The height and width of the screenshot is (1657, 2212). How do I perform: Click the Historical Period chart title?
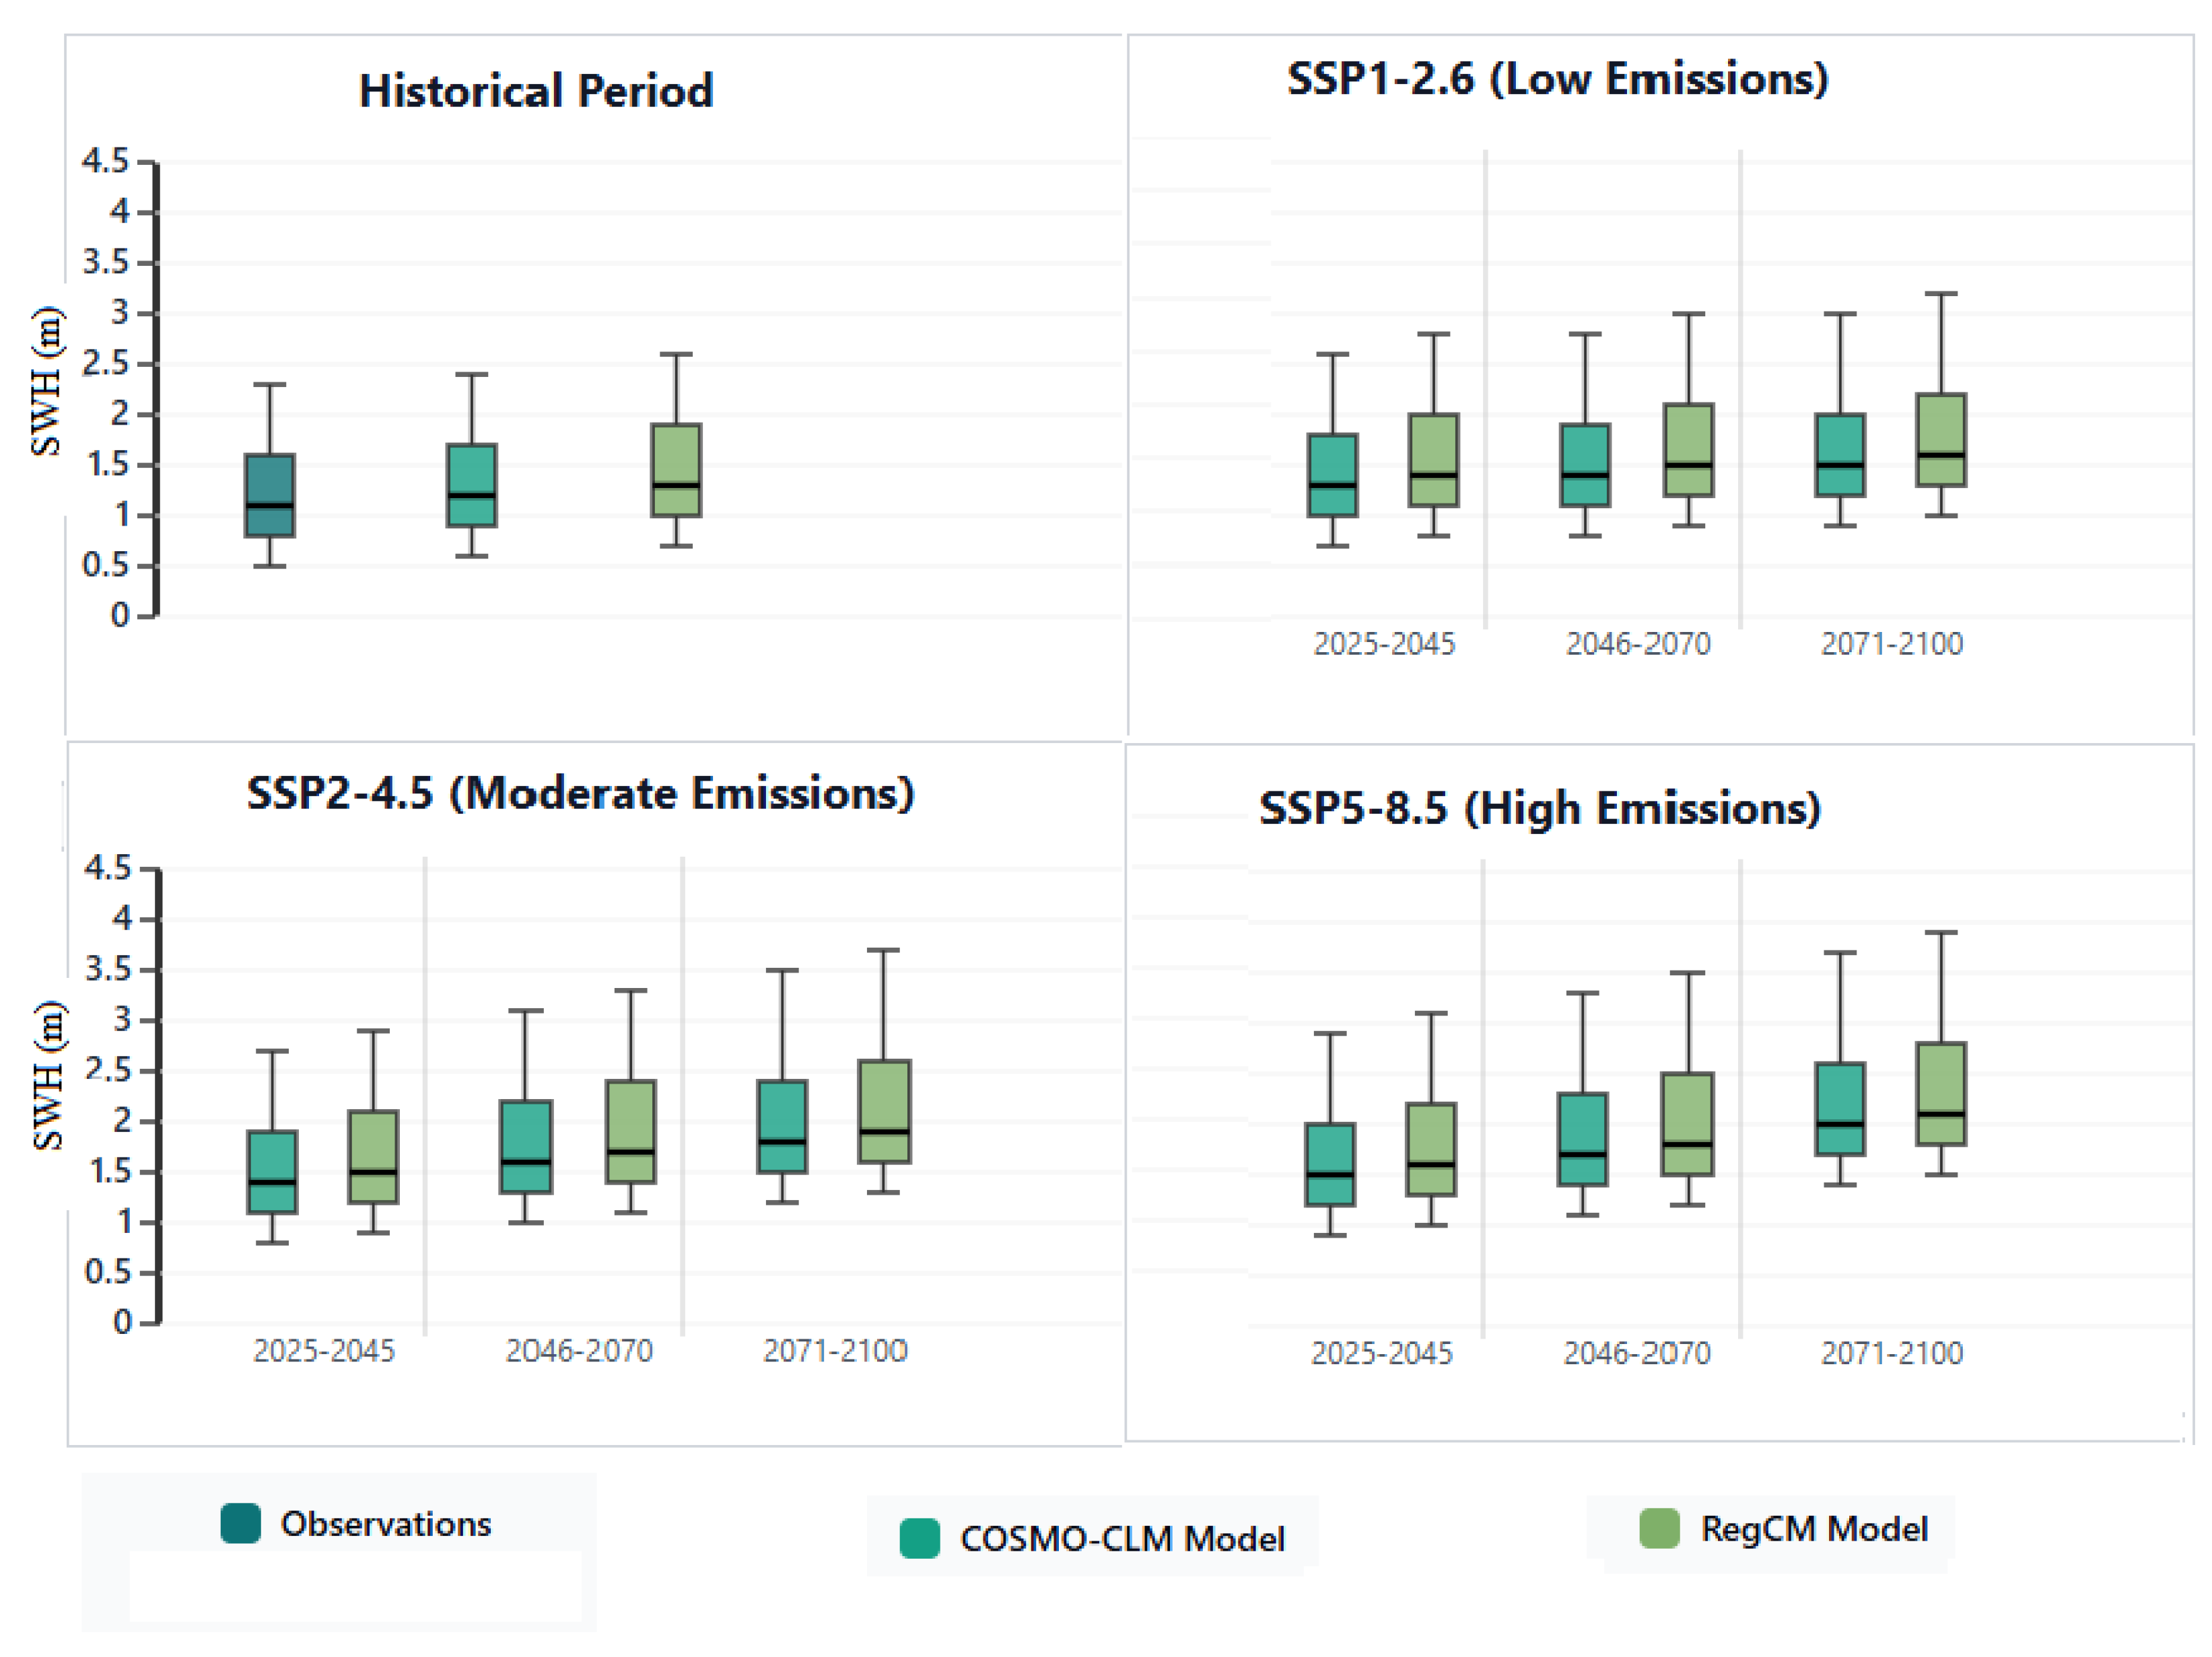pyautogui.click(x=536, y=91)
